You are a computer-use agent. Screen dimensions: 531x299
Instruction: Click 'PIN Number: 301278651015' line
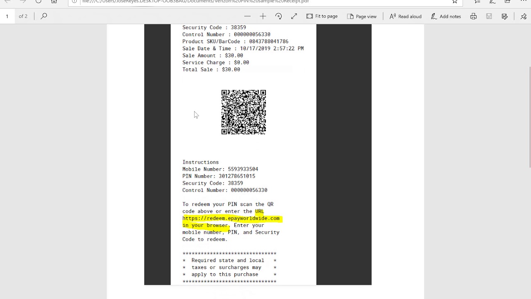tap(219, 176)
